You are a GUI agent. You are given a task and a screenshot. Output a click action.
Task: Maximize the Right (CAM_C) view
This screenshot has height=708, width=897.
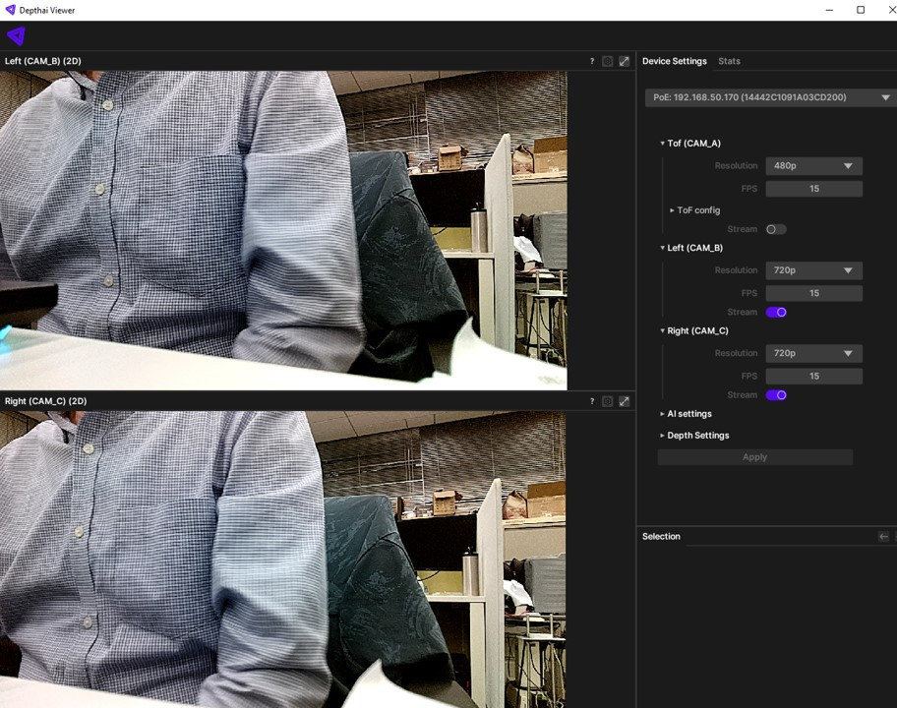point(624,401)
